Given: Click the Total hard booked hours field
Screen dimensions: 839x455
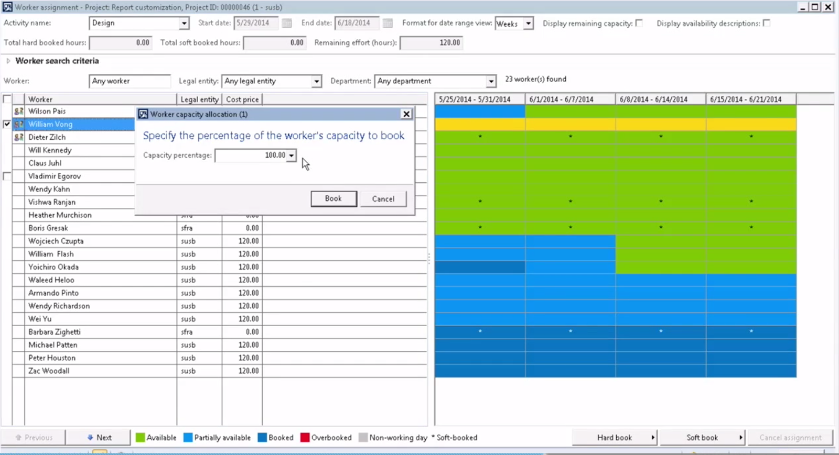Looking at the screenshot, I should pos(121,43).
